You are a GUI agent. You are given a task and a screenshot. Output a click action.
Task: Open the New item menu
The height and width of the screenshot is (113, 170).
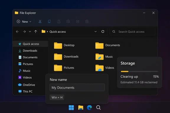coord(24,21)
